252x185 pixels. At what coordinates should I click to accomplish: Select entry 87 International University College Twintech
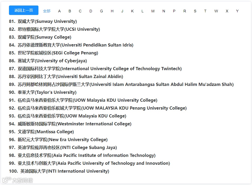click(95, 69)
